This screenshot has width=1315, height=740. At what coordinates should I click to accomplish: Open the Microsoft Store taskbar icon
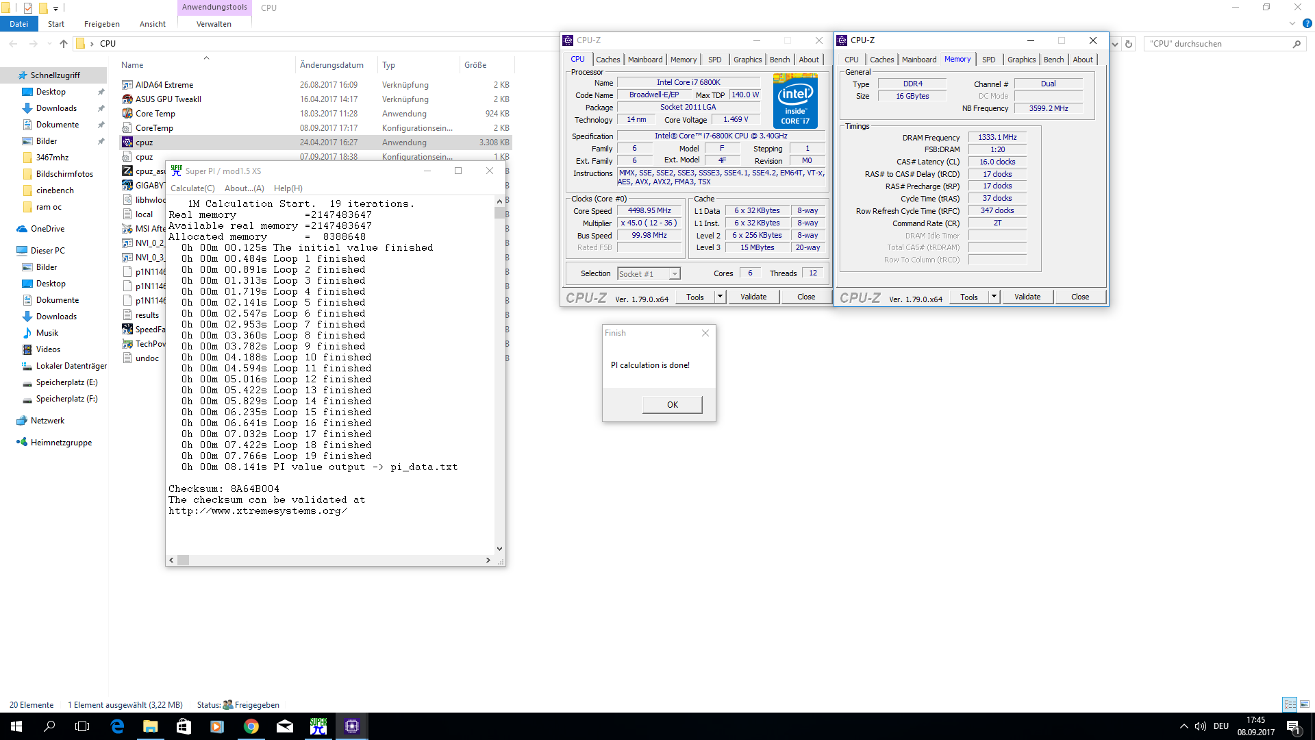pyautogui.click(x=184, y=726)
